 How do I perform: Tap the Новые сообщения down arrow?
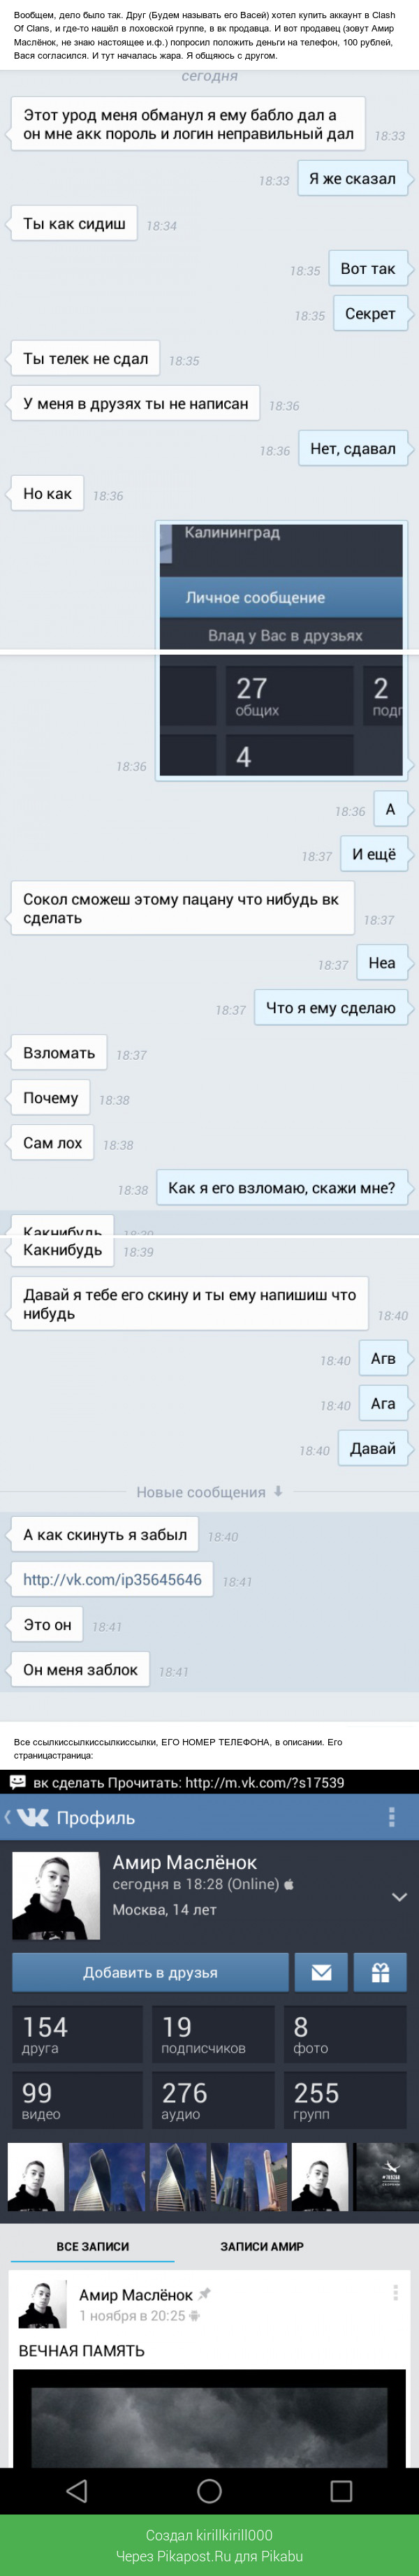(x=278, y=1491)
